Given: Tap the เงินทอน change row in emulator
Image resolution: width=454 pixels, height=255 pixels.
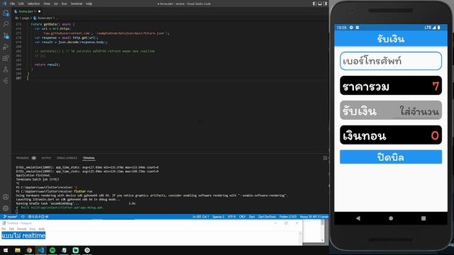Looking at the screenshot, I should 391,135.
